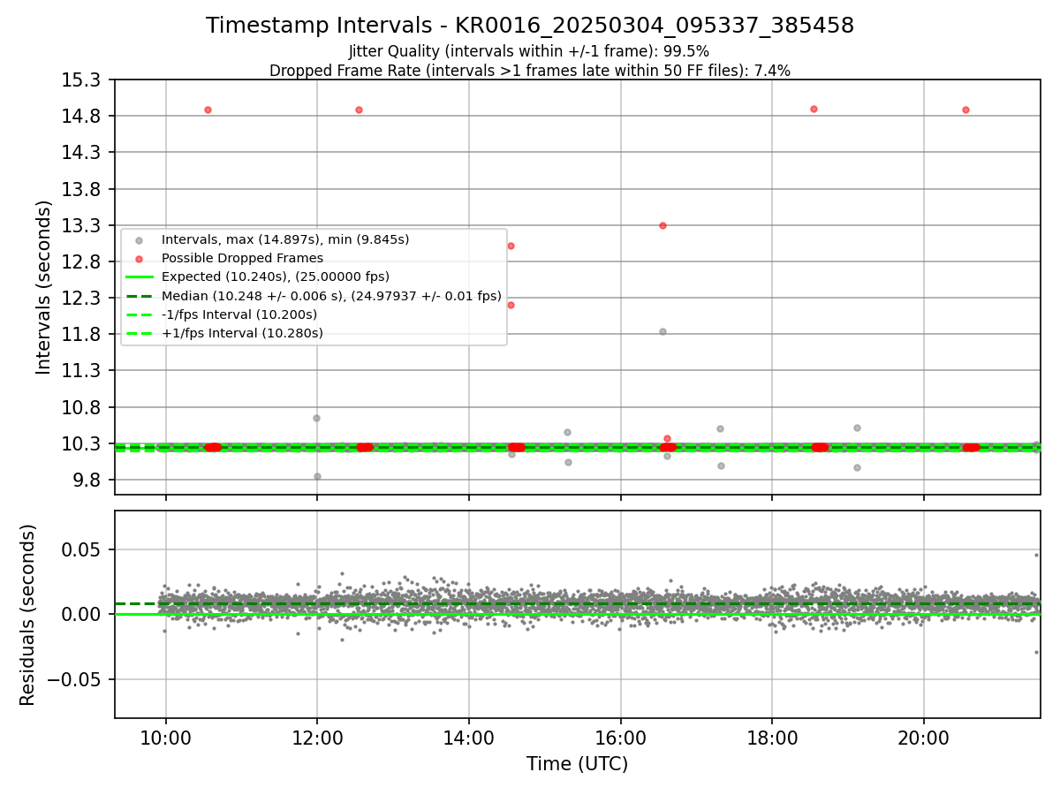Click the 'Residuals (seconds)' y-axis label
This screenshot has width=1060, height=795.
[28, 615]
